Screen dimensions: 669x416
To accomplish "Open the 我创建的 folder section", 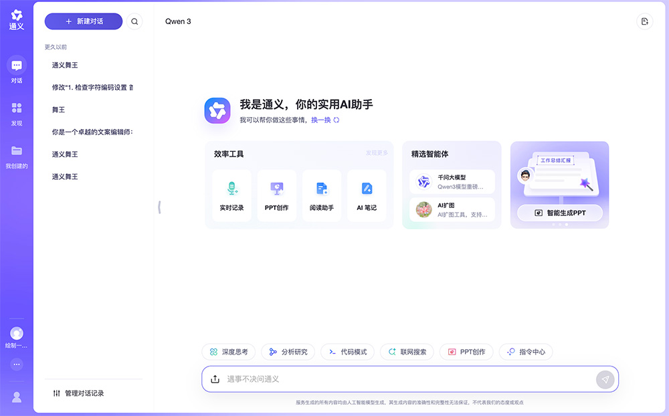I will [x=17, y=157].
